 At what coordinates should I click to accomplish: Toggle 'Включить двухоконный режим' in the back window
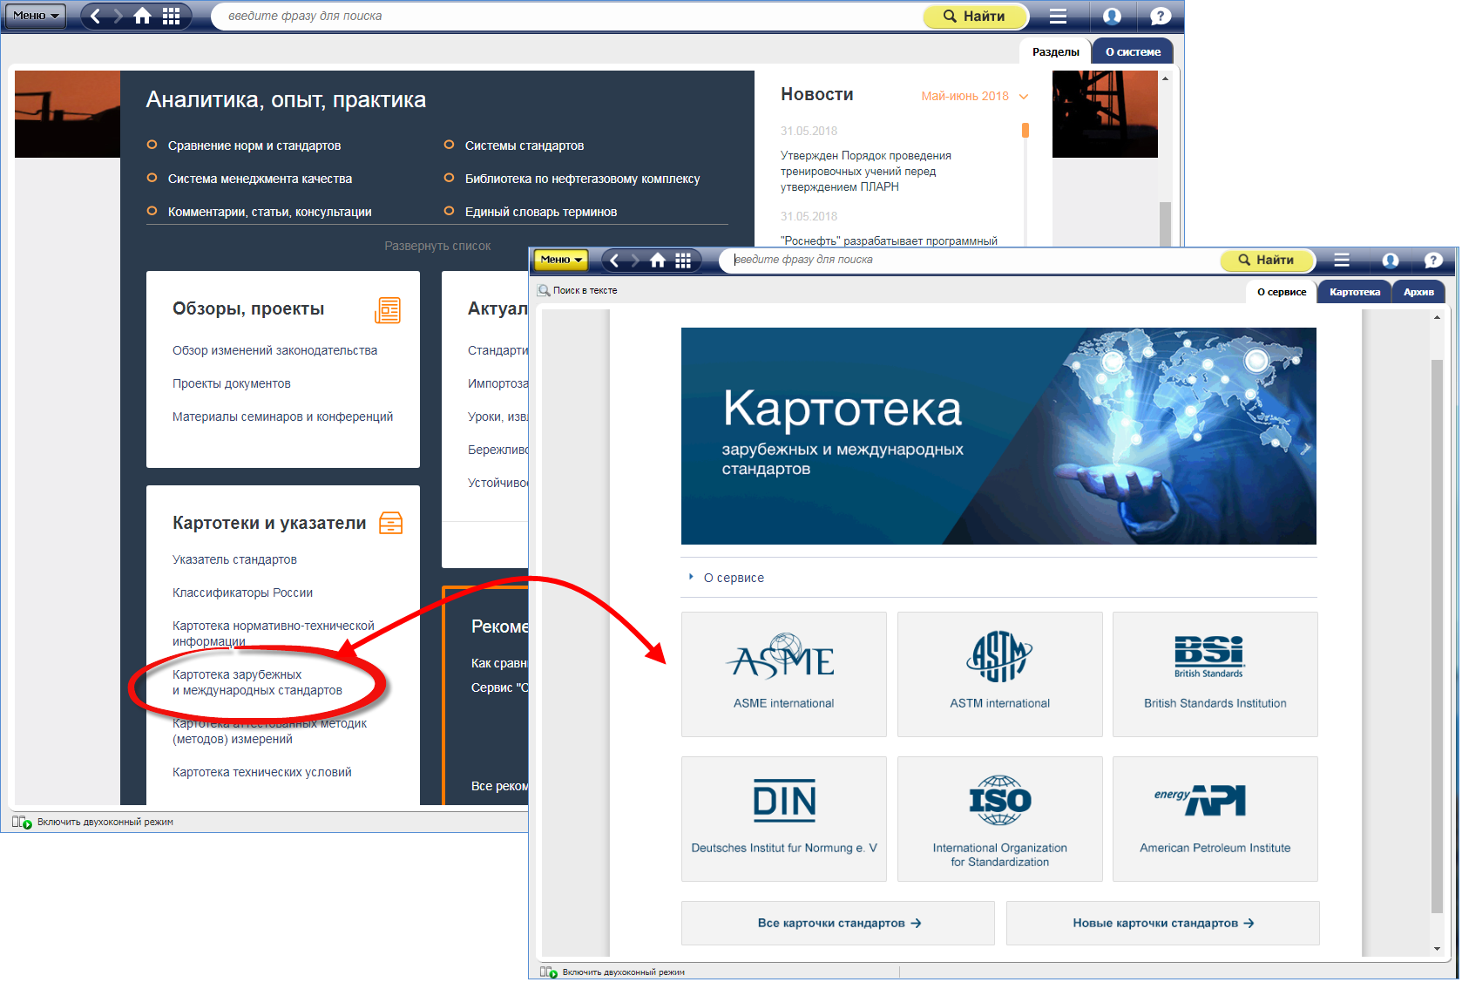point(22,822)
